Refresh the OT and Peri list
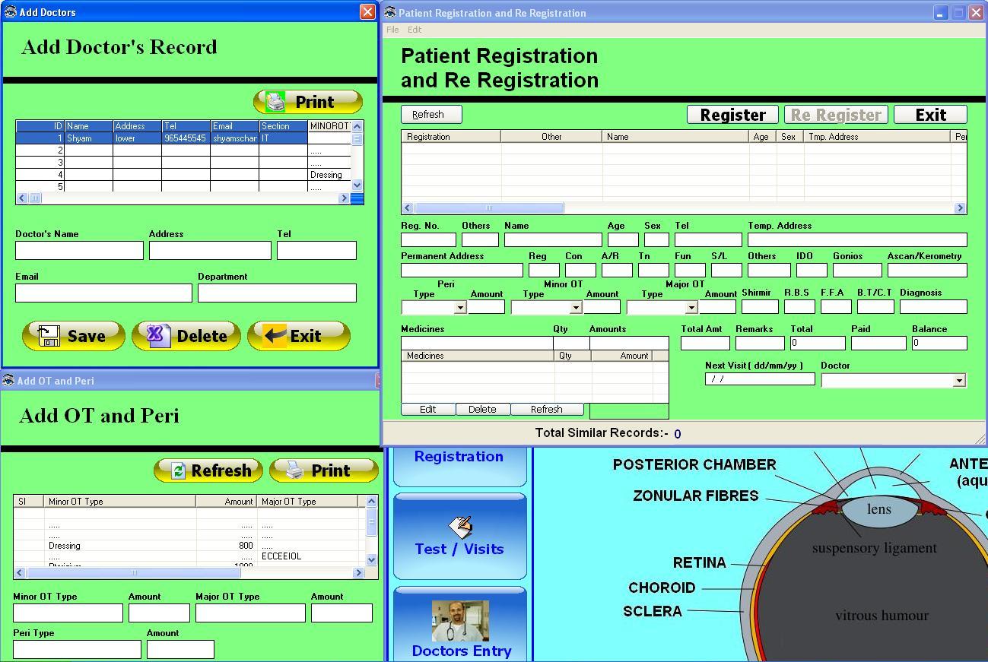This screenshot has width=988, height=662. point(208,470)
